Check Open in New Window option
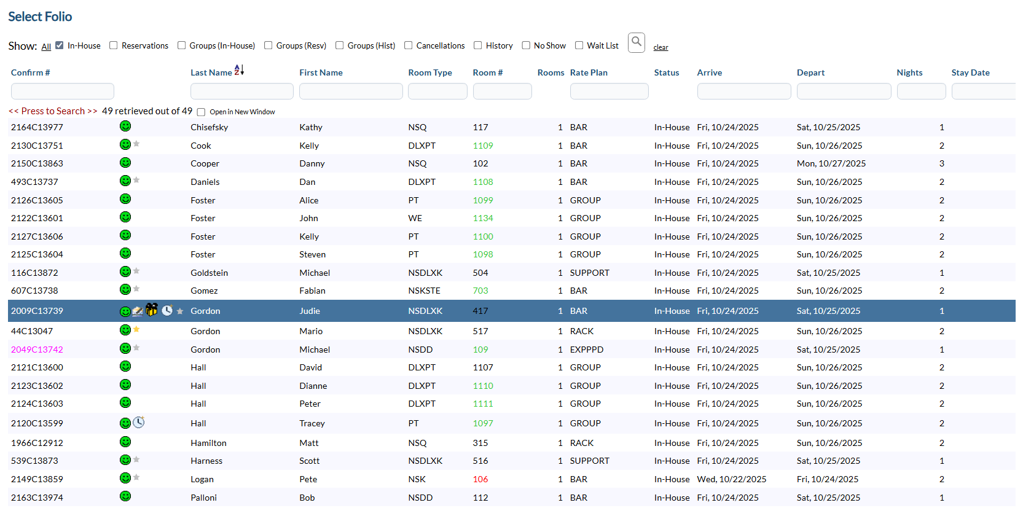The height and width of the screenshot is (516, 1023). click(x=201, y=112)
